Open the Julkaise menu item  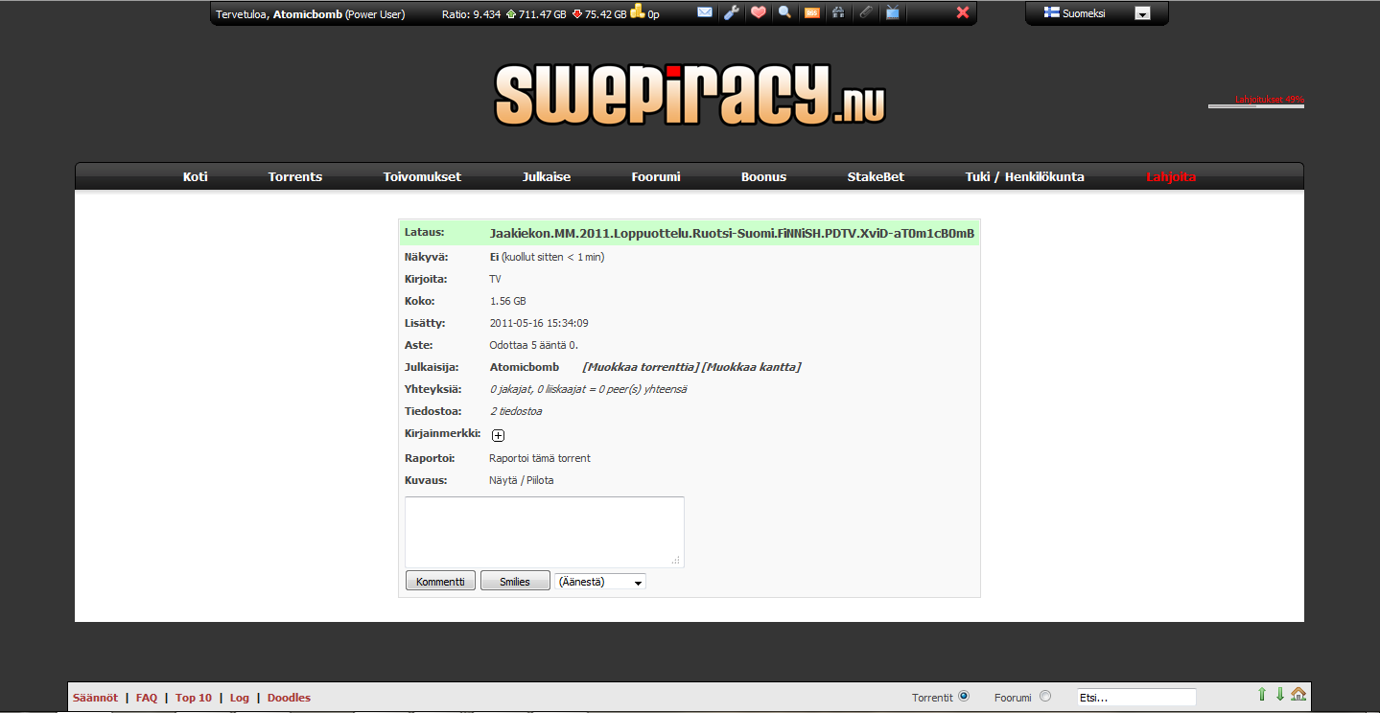(547, 176)
